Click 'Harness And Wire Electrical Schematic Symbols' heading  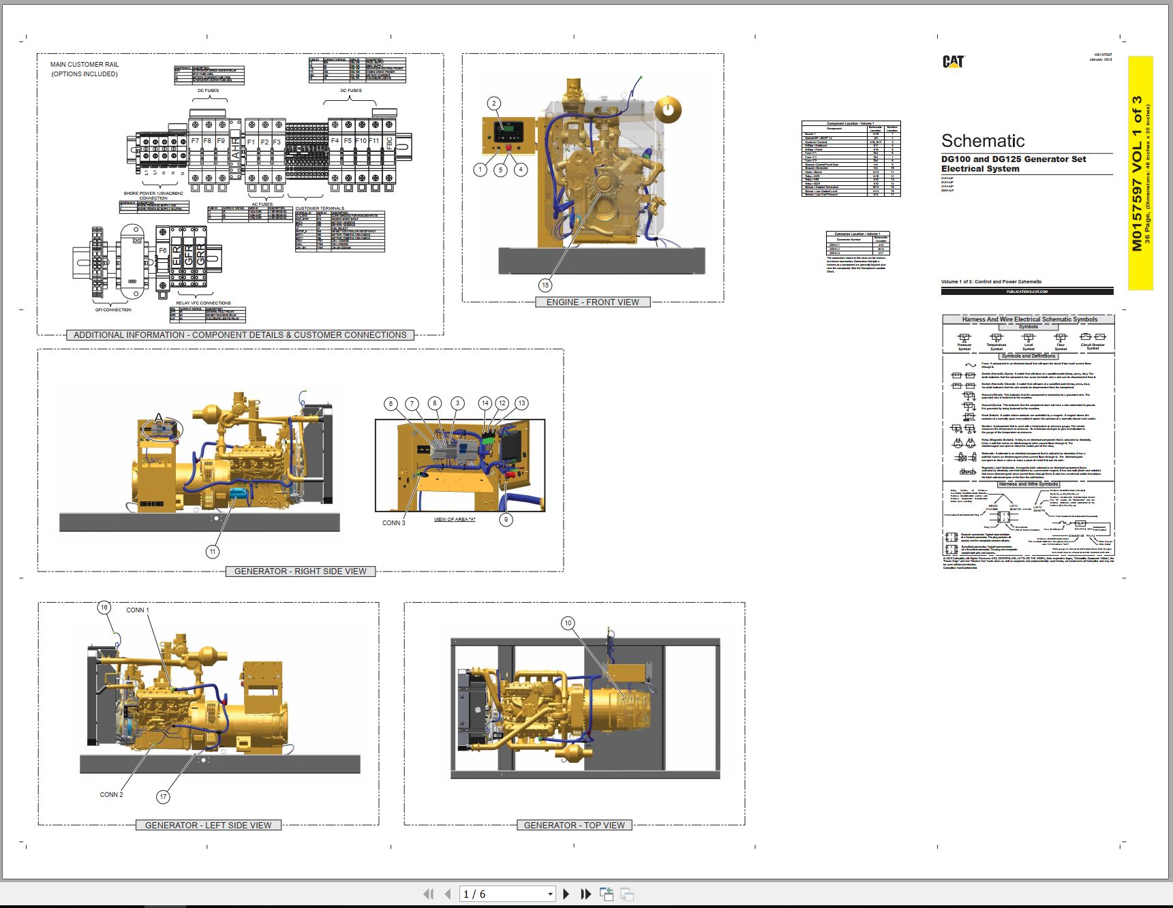(1030, 319)
